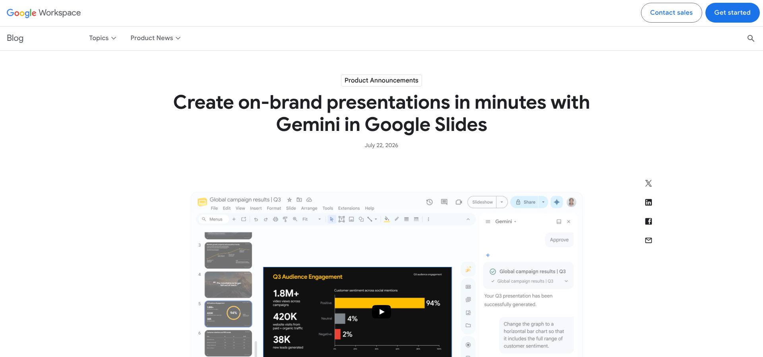
Task: Open the Arrange menu in Slides preview
Action: point(309,208)
